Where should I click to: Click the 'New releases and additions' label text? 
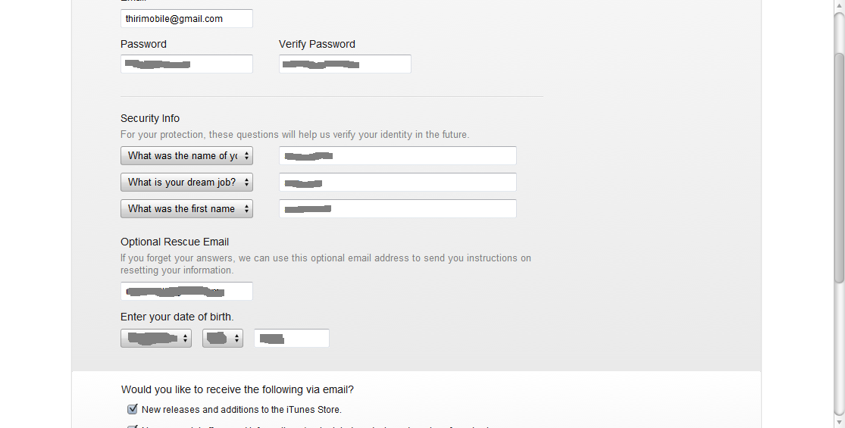pos(242,409)
